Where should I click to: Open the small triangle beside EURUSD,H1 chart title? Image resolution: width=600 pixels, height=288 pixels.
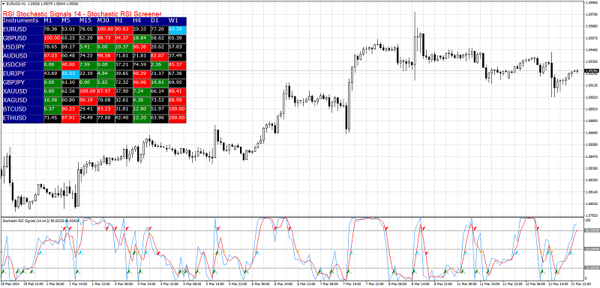pos(3,4)
